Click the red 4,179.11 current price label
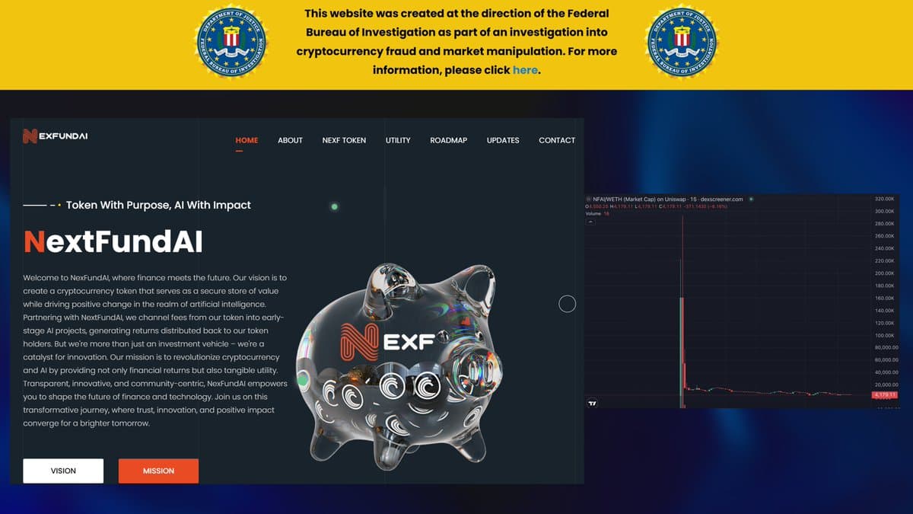Viewport: 913px width, 514px height. coord(885,395)
